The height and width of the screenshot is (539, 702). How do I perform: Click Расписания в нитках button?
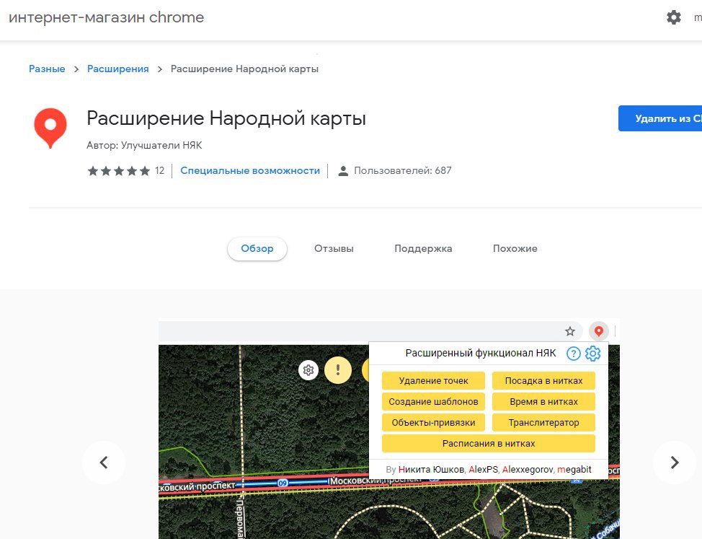489,444
